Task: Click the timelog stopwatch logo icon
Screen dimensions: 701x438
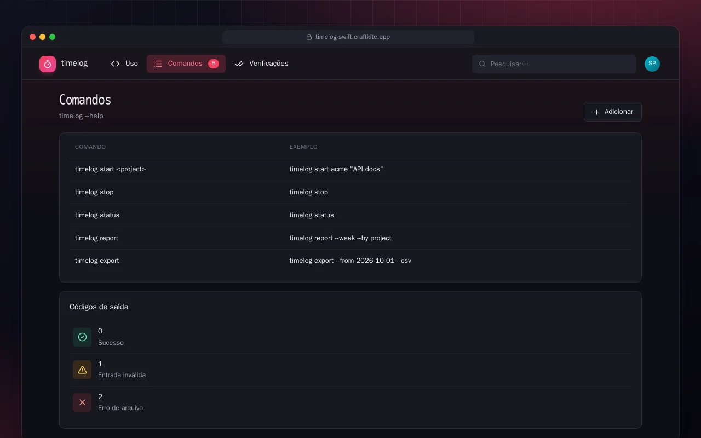Action: pyautogui.click(x=48, y=64)
